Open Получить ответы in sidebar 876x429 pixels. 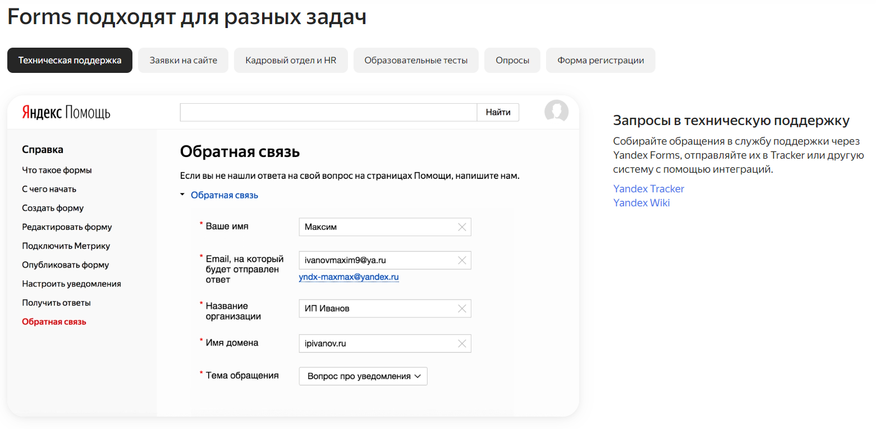coord(56,303)
